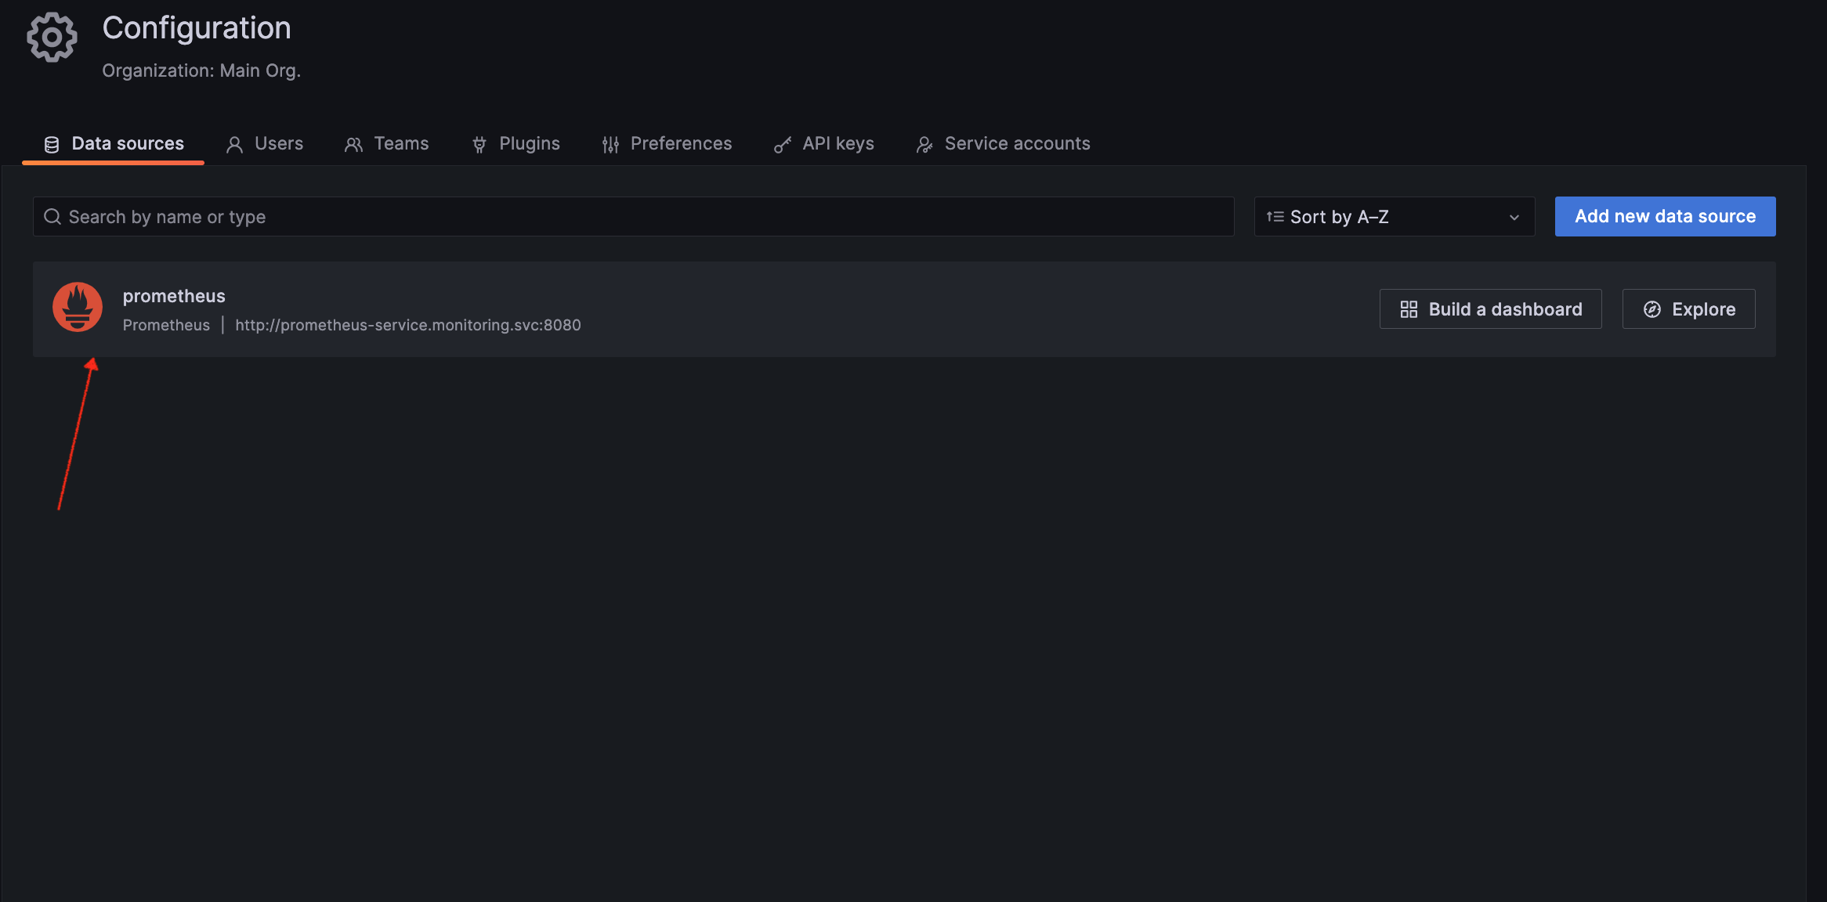Image resolution: width=1827 pixels, height=902 pixels.
Task: Switch to the Users tab
Action: pos(278,144)
